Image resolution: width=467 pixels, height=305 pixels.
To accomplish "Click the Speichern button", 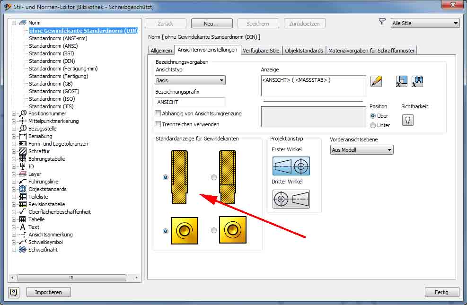I will [x=258, y=24].
